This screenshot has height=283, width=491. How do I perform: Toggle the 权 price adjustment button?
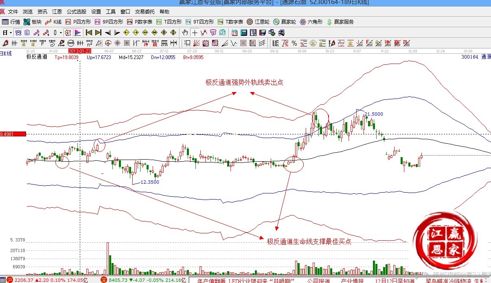pyautogui.click(x=68, y=33)
